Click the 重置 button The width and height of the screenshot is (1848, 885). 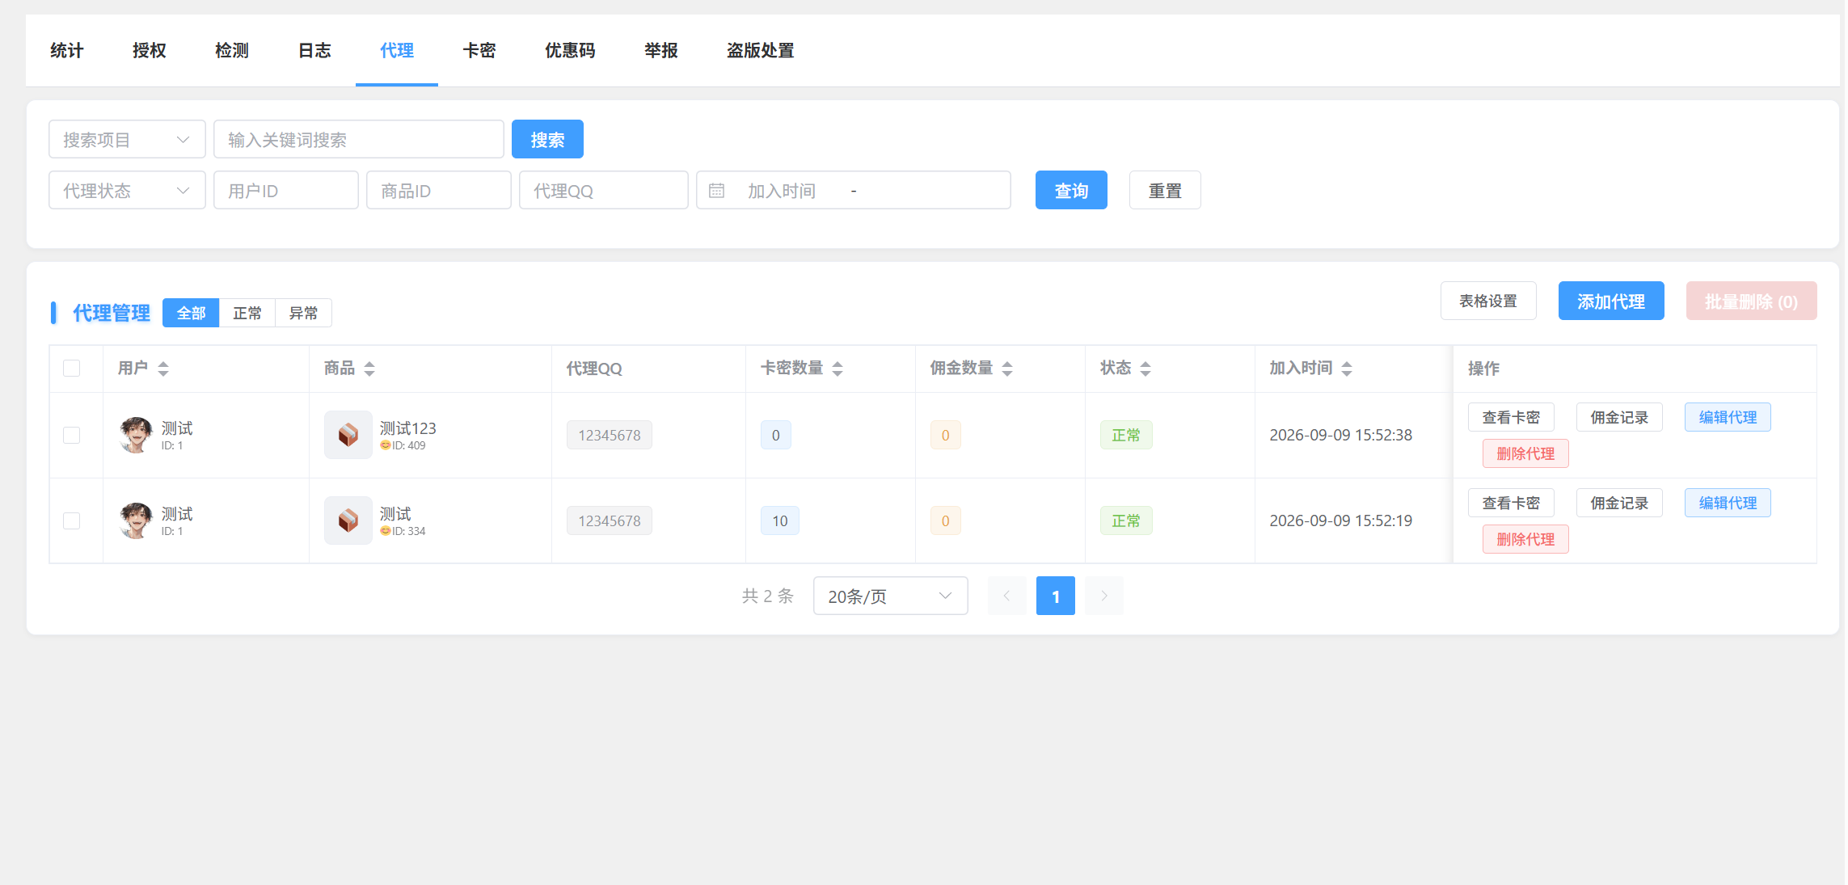(1165, 191)
